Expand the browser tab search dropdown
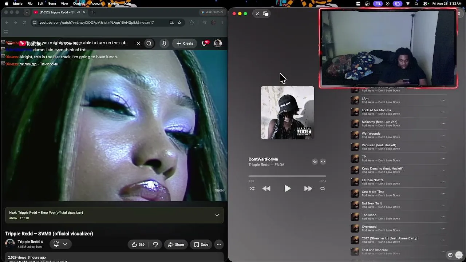The height and width of the screenshot is (262, 466). (x=27, y=12)
